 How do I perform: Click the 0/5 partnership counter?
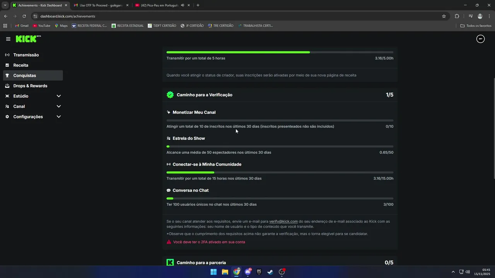pos(389,263)
